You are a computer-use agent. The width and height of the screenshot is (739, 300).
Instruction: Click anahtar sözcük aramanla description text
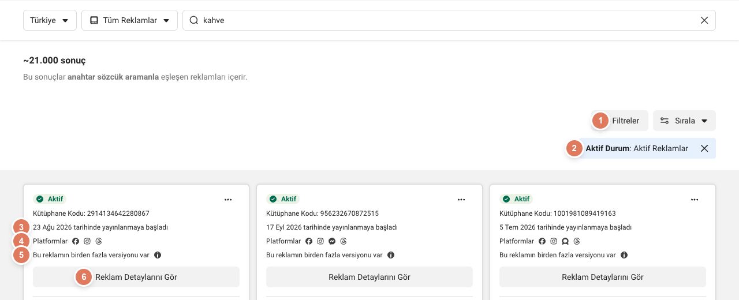pos(113,77)
